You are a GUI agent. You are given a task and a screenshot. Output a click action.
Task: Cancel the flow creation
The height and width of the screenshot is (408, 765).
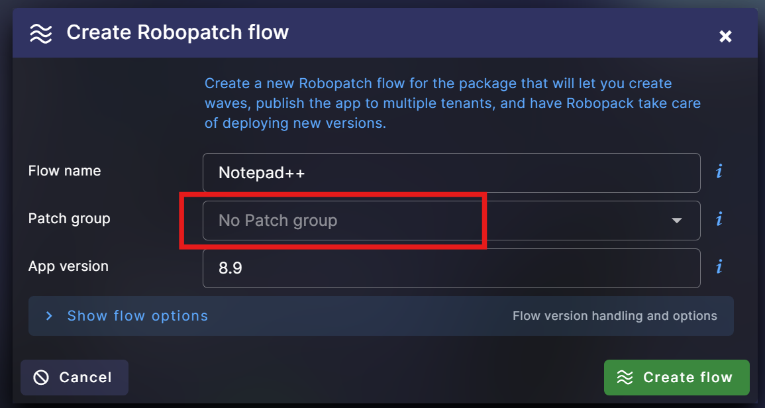tap(74, 378)
